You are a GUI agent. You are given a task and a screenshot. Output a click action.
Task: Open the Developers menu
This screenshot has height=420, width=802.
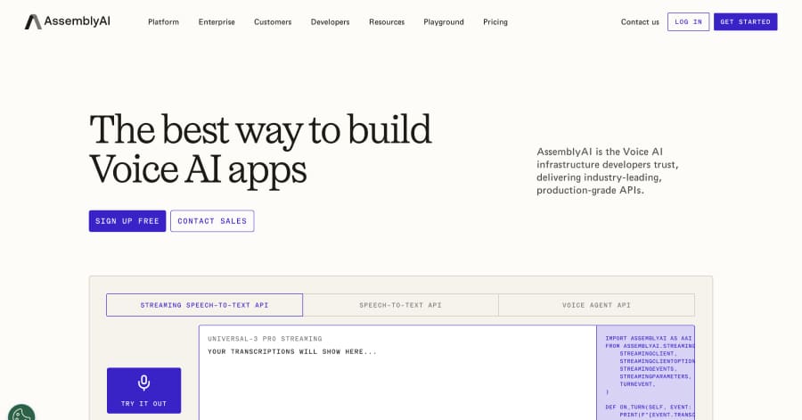tap(330, 22)
